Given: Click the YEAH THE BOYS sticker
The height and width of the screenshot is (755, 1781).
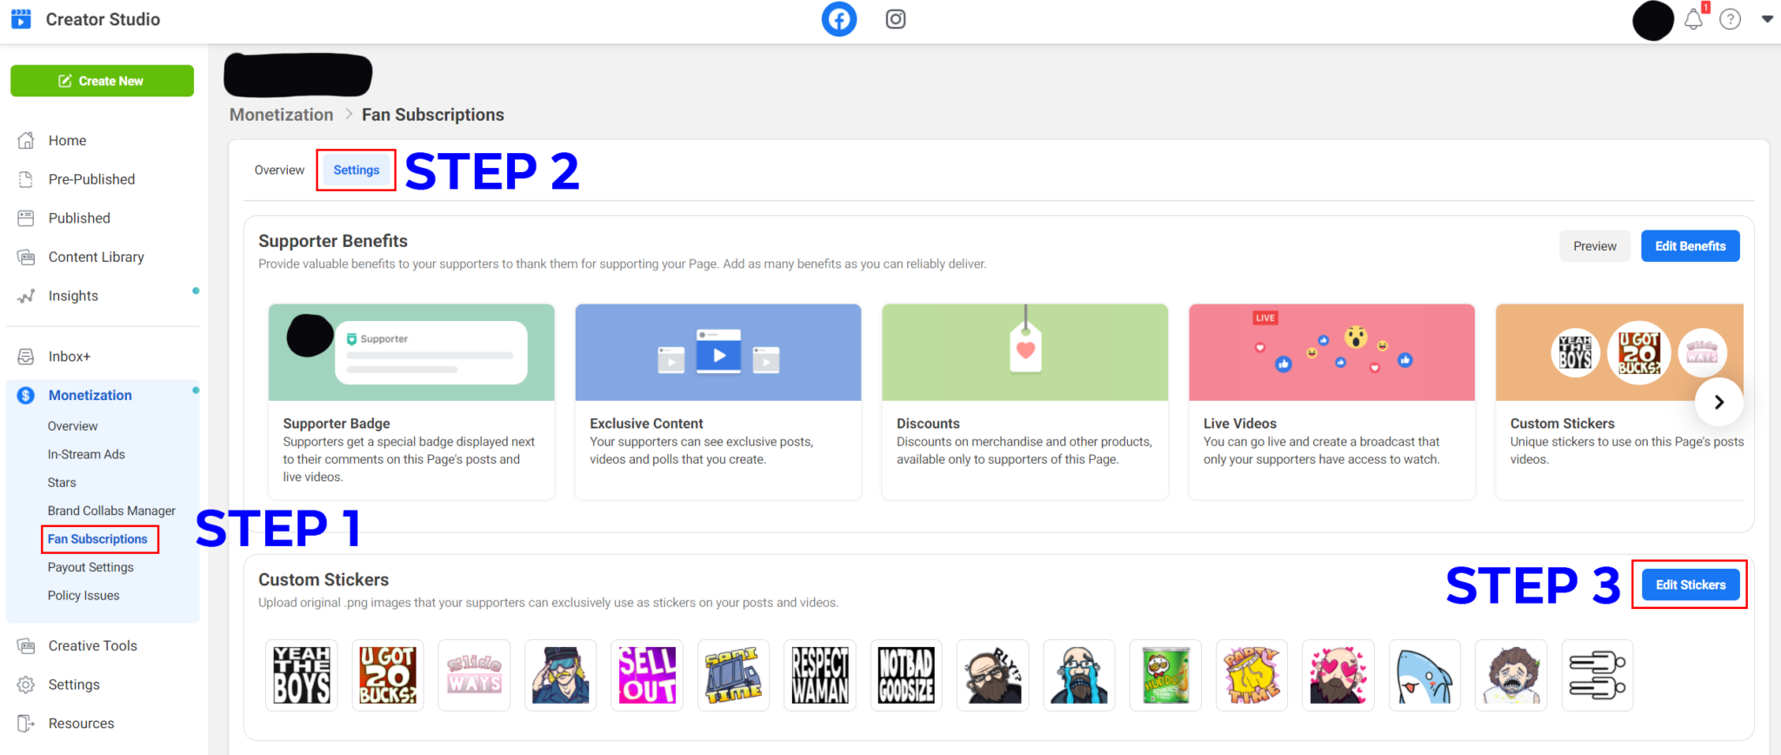Looking at the screenshot, I should [302, 675].
